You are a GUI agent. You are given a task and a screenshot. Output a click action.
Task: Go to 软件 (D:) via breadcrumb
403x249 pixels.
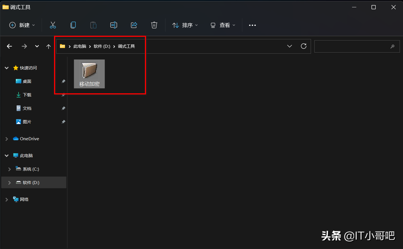click(102, 46)
